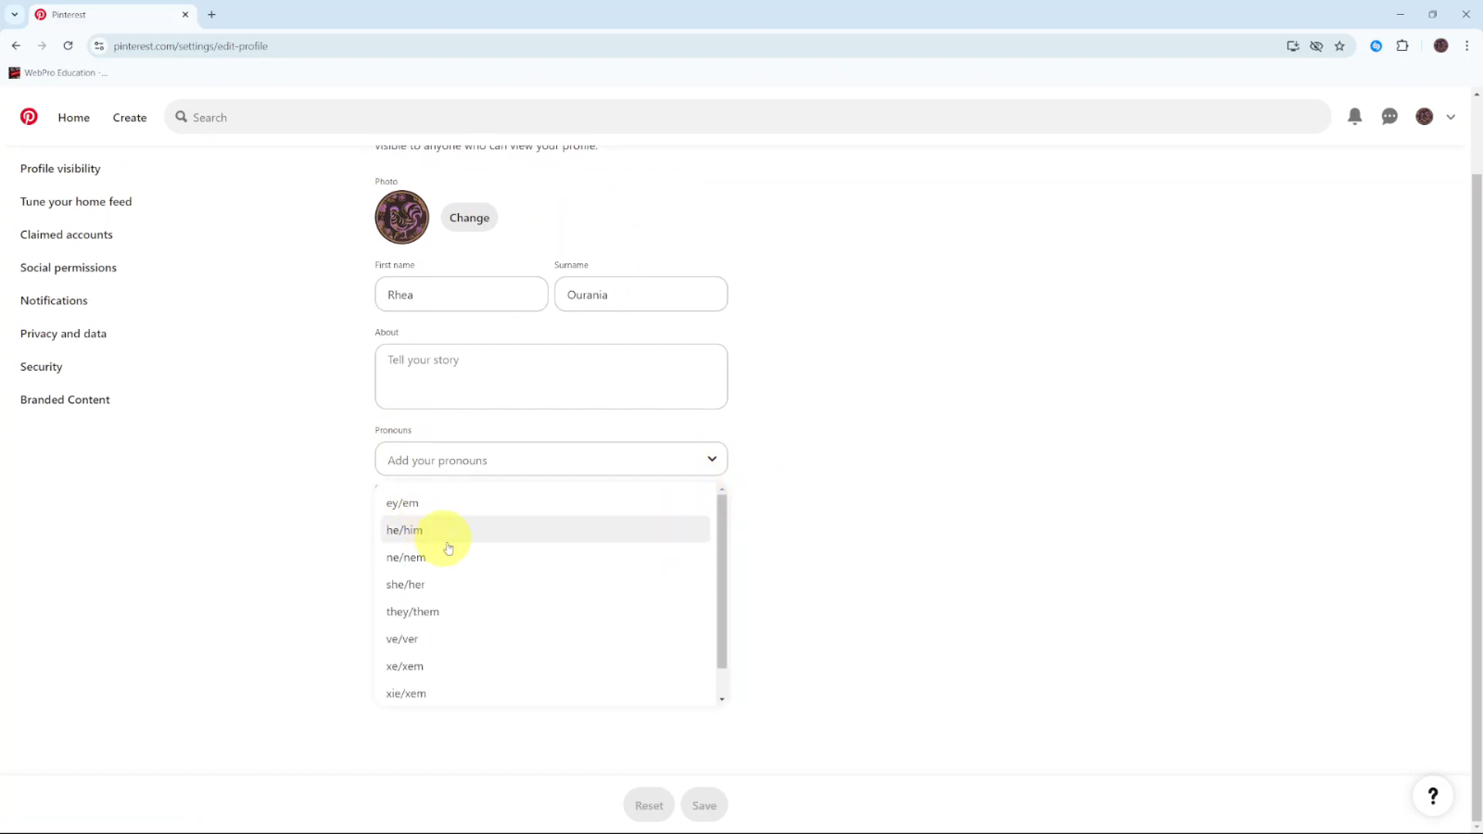This screenshot has width=1483, height=834.
Task: Click the profile photo thumbnail
Action: point(401,218)
